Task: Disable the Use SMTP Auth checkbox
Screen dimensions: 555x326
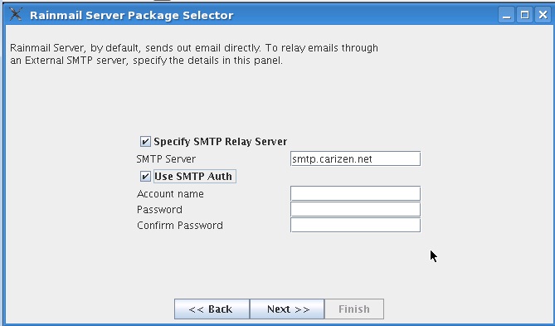Action: click(x=145, y=177)
